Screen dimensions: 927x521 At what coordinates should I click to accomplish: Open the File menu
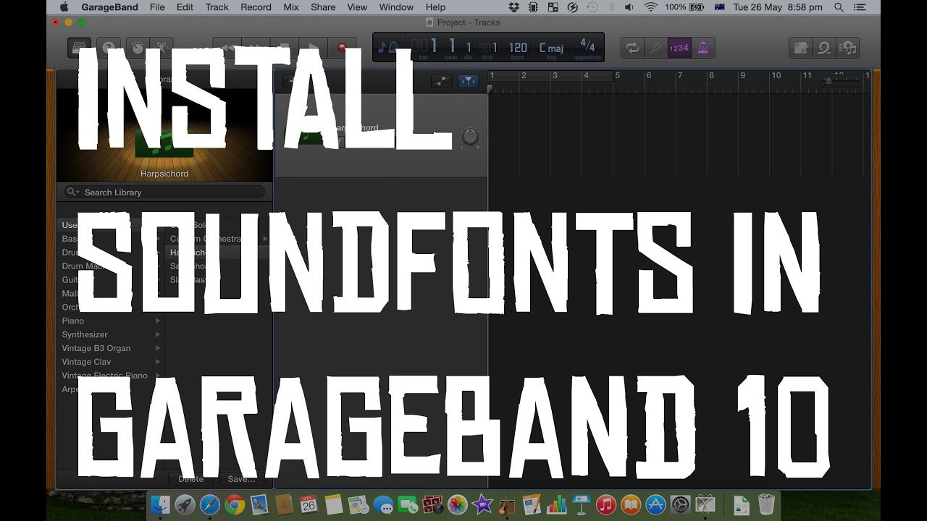pyautogui.click(x=157, y=7)
